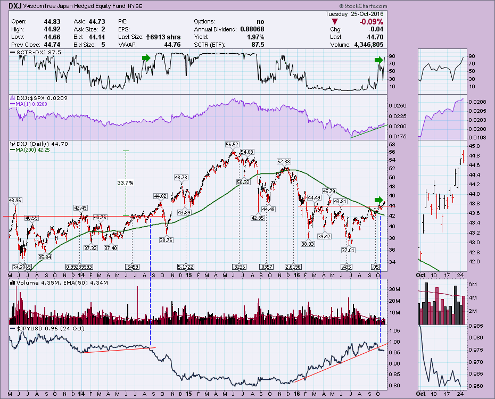Click the 48.73 price label
Image resolution: width=495 pixels, height=399 pixels.
181,178
